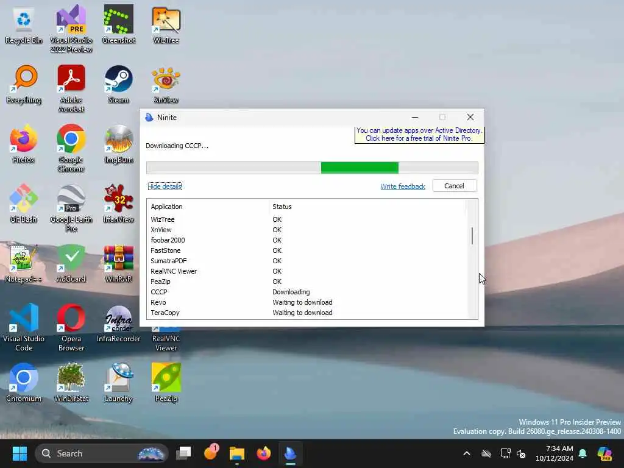Select the PeaZip desktop icon
This screenshot has width=624, height=468.
tap(166, 383)
